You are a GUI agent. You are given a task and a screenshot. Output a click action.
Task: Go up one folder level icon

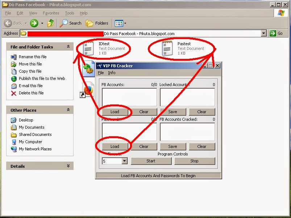click(50, 23)
